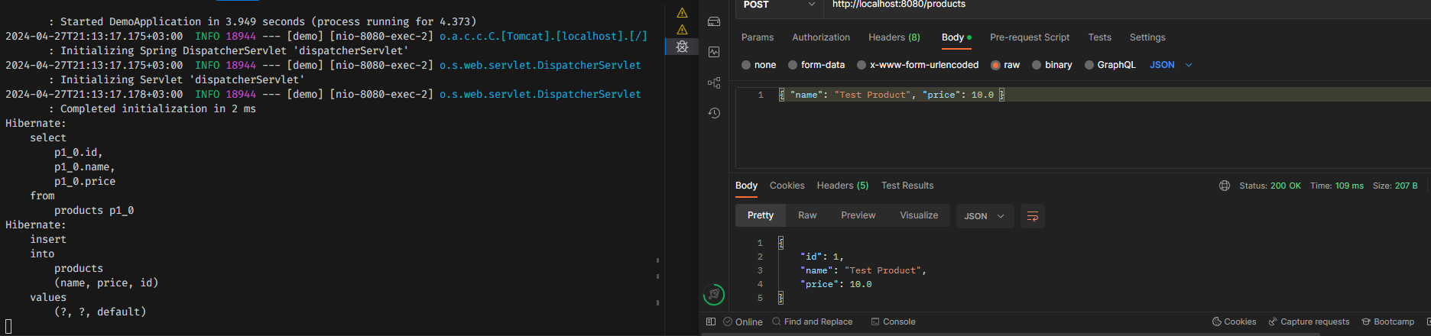The width and height of the screenshot is (1431, 336).
Task: Toggle line wrap icon in response viewer
Action: point(1032,216)
